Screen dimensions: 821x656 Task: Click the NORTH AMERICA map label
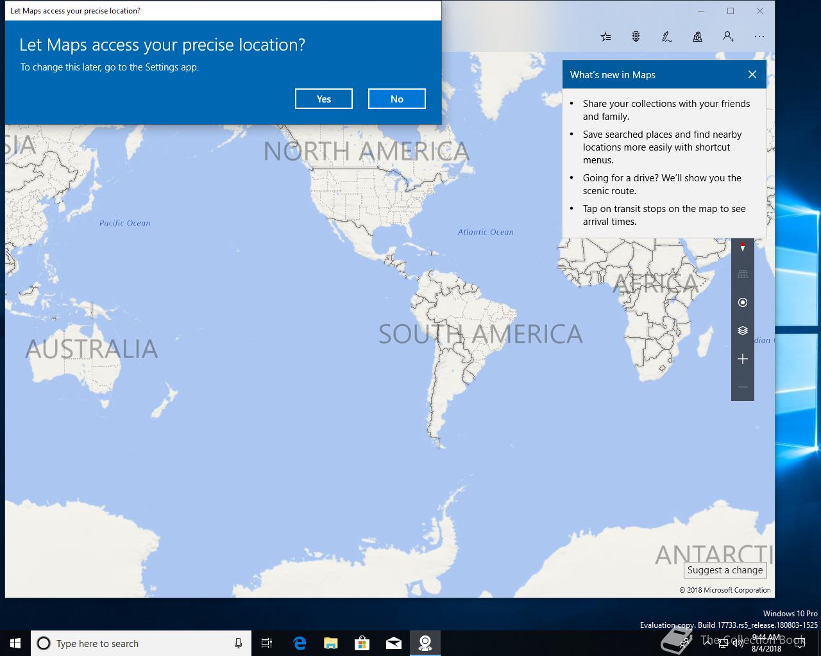(366, 152)
